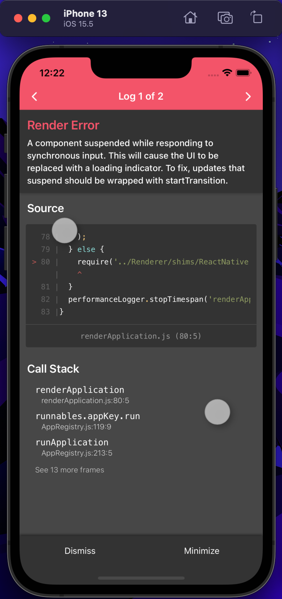Open renderApplication.js (80:5) source link
This screenshot has width=282, height=599.
point(141,336)
